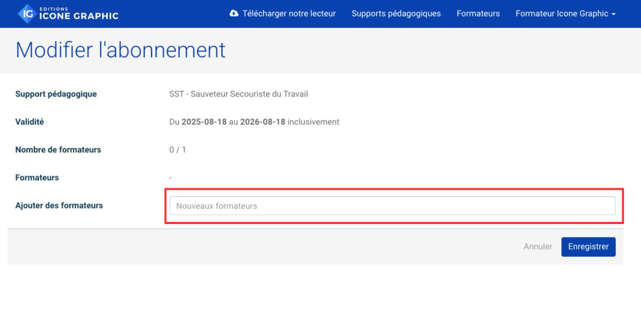Screen dimensions: 641x335
Task: Click Annuler to cancel changes
Action: coord(538,246)
